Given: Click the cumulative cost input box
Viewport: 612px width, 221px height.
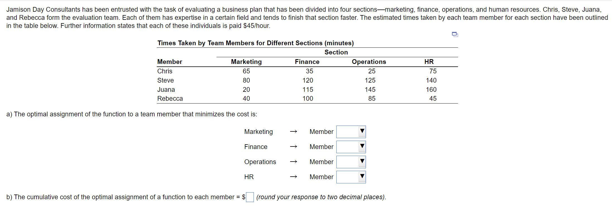Looking at the screenshot, I should coord(250,197).
